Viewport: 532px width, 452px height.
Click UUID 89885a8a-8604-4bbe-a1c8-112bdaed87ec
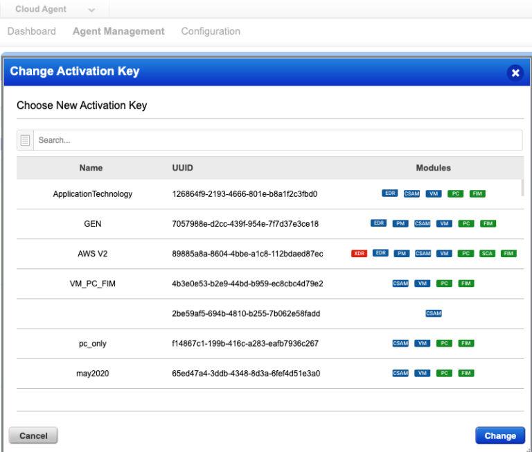247,254
